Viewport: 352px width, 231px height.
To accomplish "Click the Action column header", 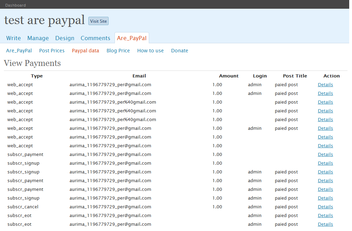I will point(332,76).
